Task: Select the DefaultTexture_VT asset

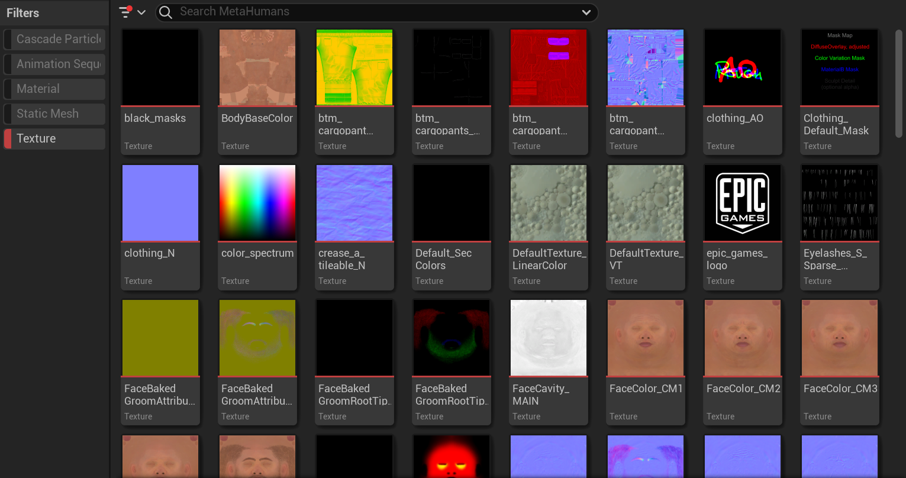Action: (646, 227)
